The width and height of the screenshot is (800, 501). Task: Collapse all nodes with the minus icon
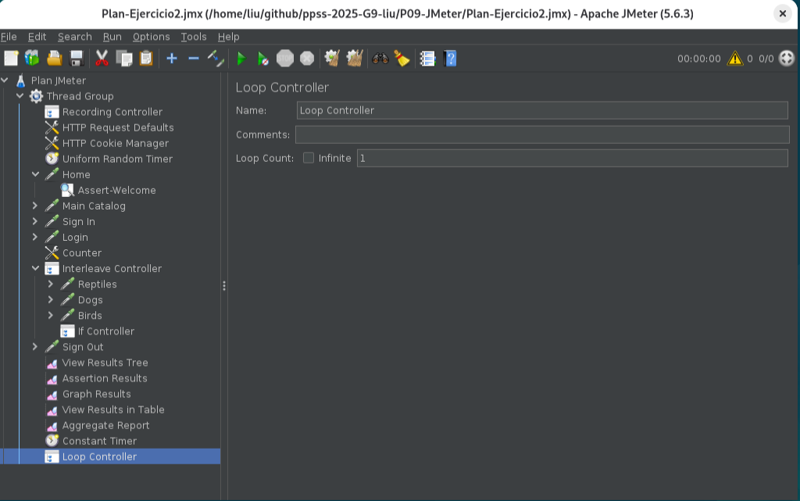tap(194, 59)
